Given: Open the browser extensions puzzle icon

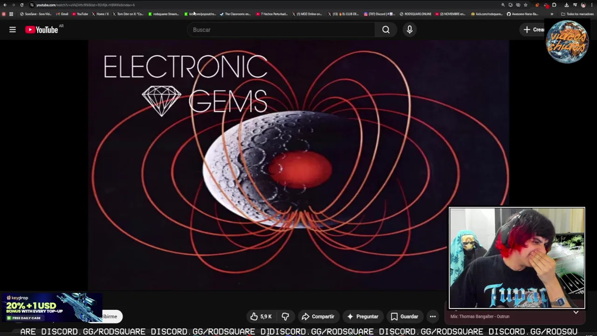Looking at the screenshot, I should pos(554,5).
